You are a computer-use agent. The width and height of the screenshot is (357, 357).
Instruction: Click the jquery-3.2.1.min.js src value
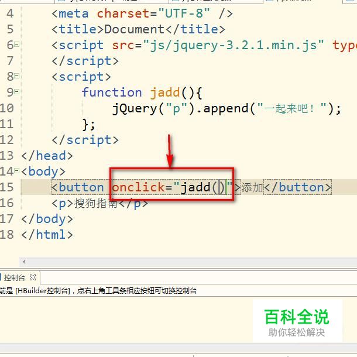tap(234, 46)
